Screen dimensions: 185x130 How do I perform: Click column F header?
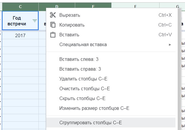[x=135, y=6]
